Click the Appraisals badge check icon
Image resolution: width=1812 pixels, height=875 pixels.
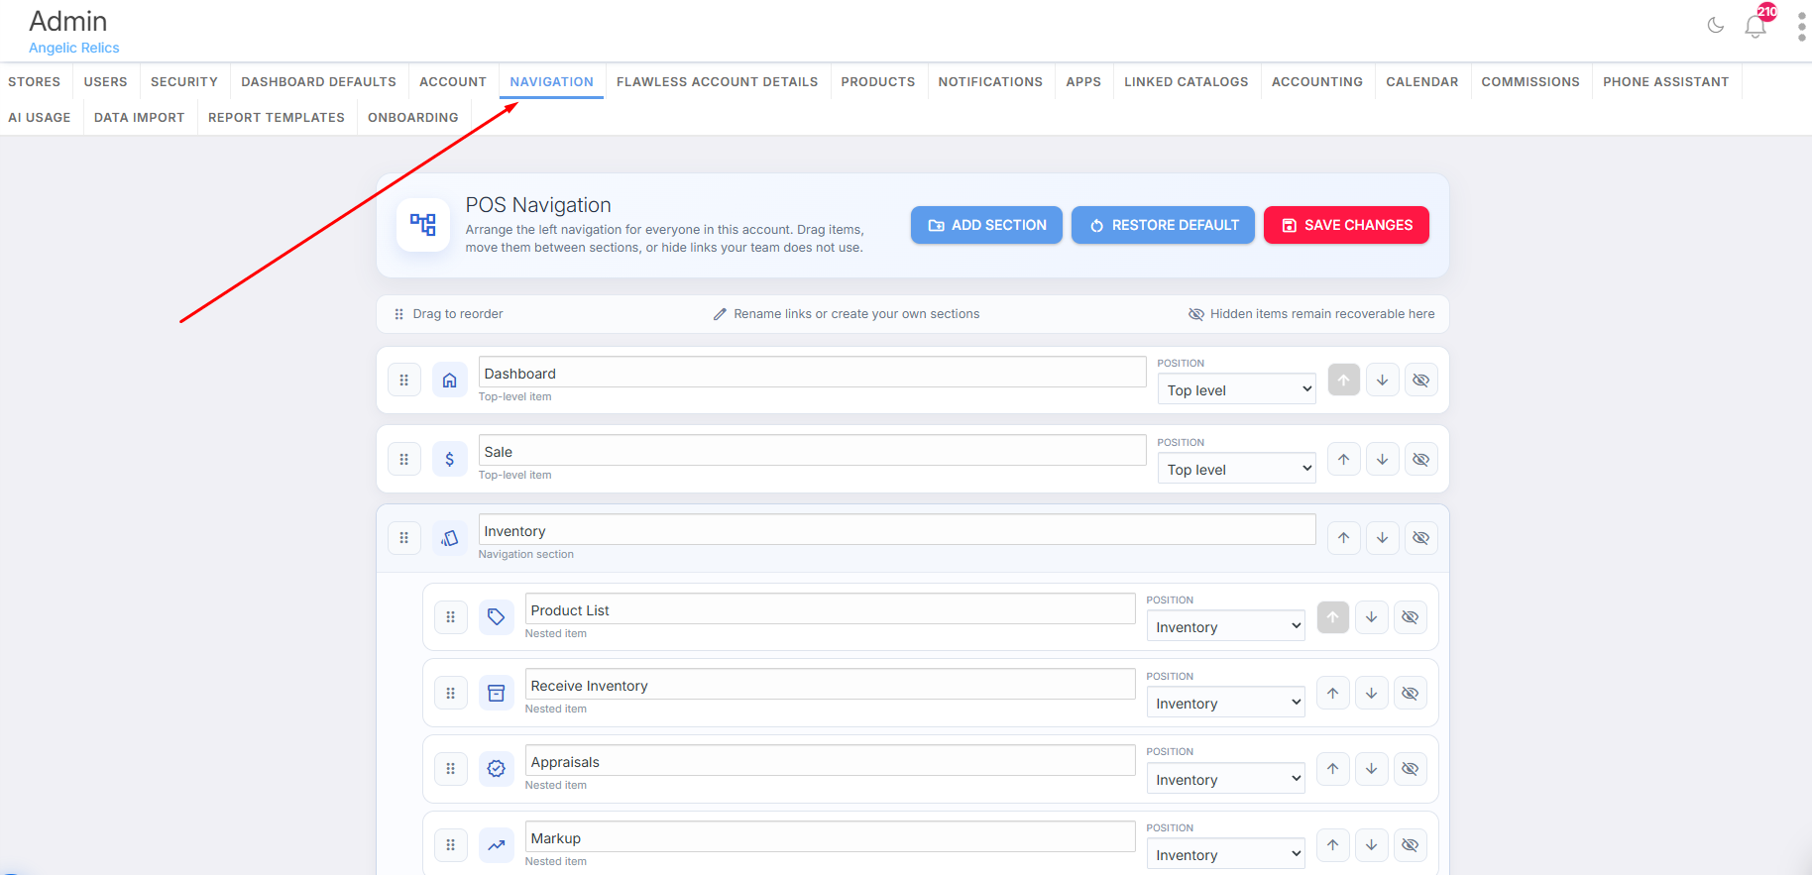[x=497, y=769]
